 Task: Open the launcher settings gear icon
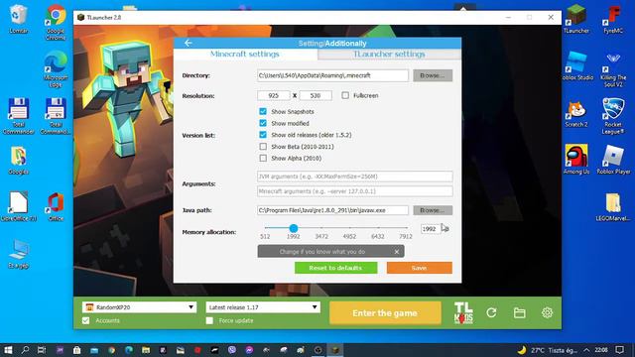pos(547,312)
